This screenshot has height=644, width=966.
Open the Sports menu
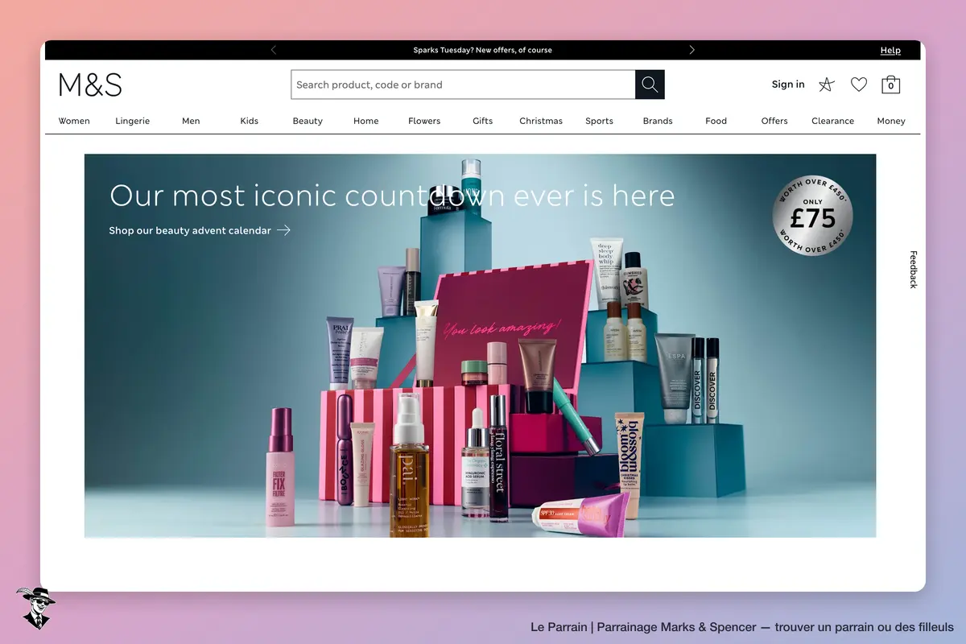[600, 121]
